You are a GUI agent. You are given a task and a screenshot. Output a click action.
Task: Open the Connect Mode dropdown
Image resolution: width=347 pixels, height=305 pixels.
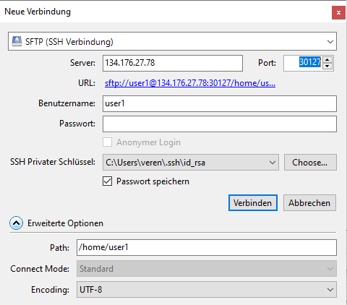click(207, 268)
